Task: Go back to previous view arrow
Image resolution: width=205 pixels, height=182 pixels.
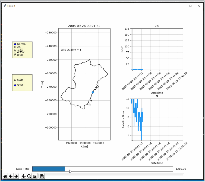Action: tap(11, 176)
